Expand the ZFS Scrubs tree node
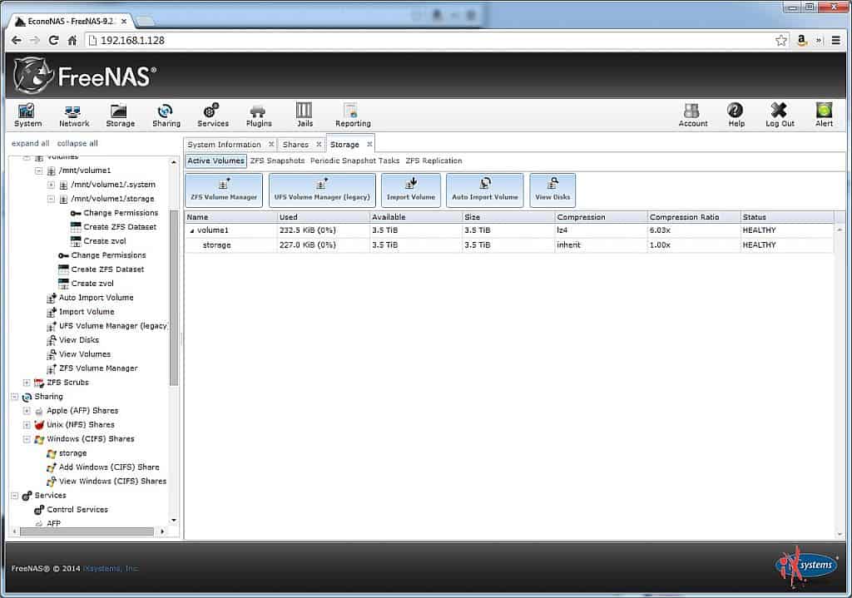 pyautogui.click(x=26, y=383)
